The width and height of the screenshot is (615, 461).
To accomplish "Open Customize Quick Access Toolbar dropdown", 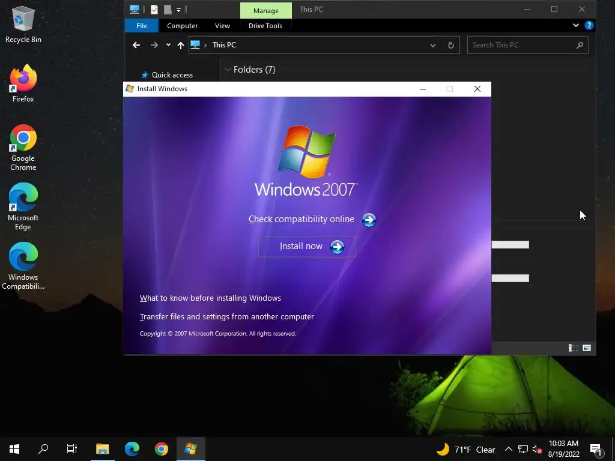I will [x=178, y=10].
